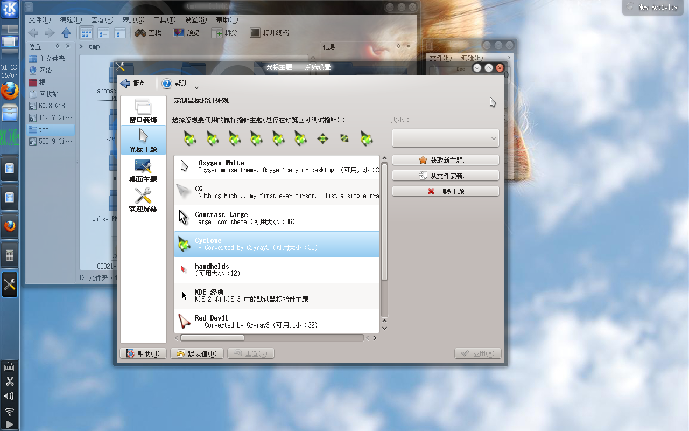Screen dimensions: 689x431
Task: Go up one folder in Dolphin
Action: click(66, 33)
